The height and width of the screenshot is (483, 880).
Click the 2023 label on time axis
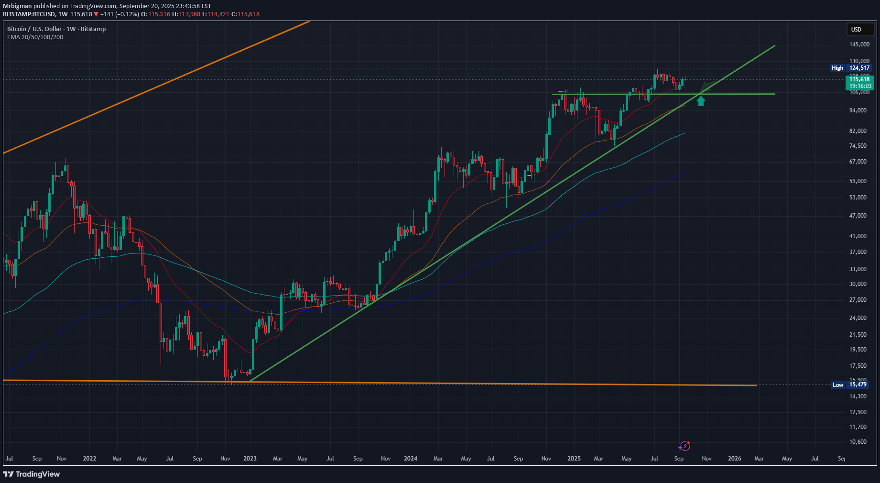point(250,459)
